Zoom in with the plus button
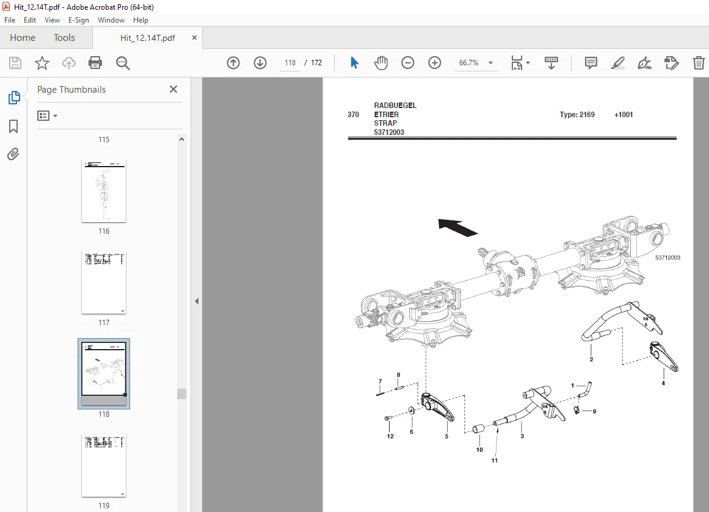709x512 pixels. point(435,63)
